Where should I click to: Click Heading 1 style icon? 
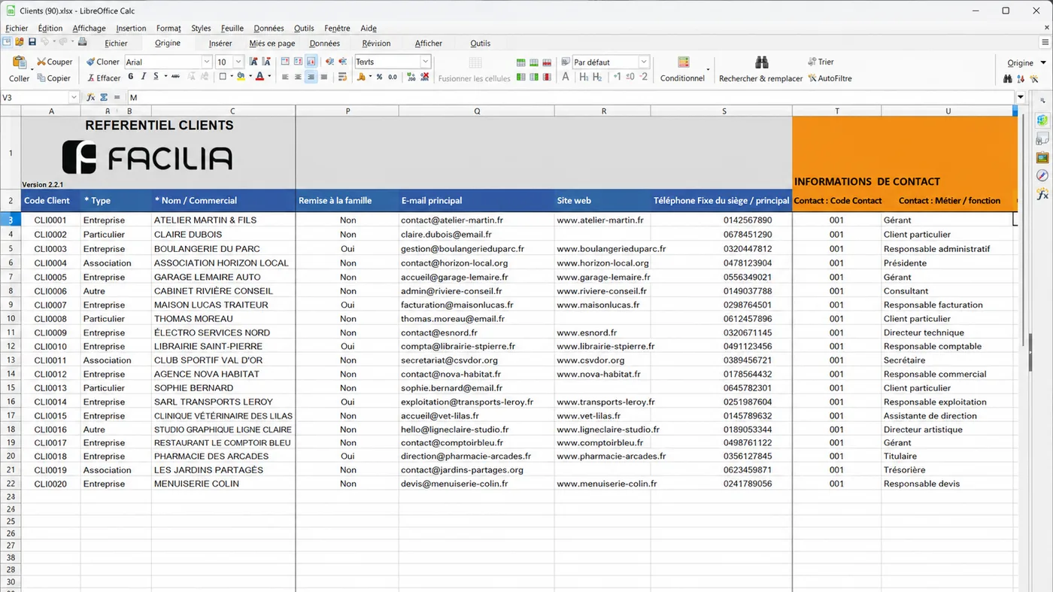pos(584,77)
